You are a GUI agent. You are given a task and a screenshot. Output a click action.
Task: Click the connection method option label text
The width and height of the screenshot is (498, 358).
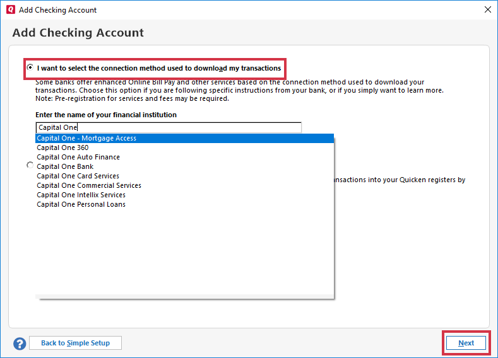[159, 68]
